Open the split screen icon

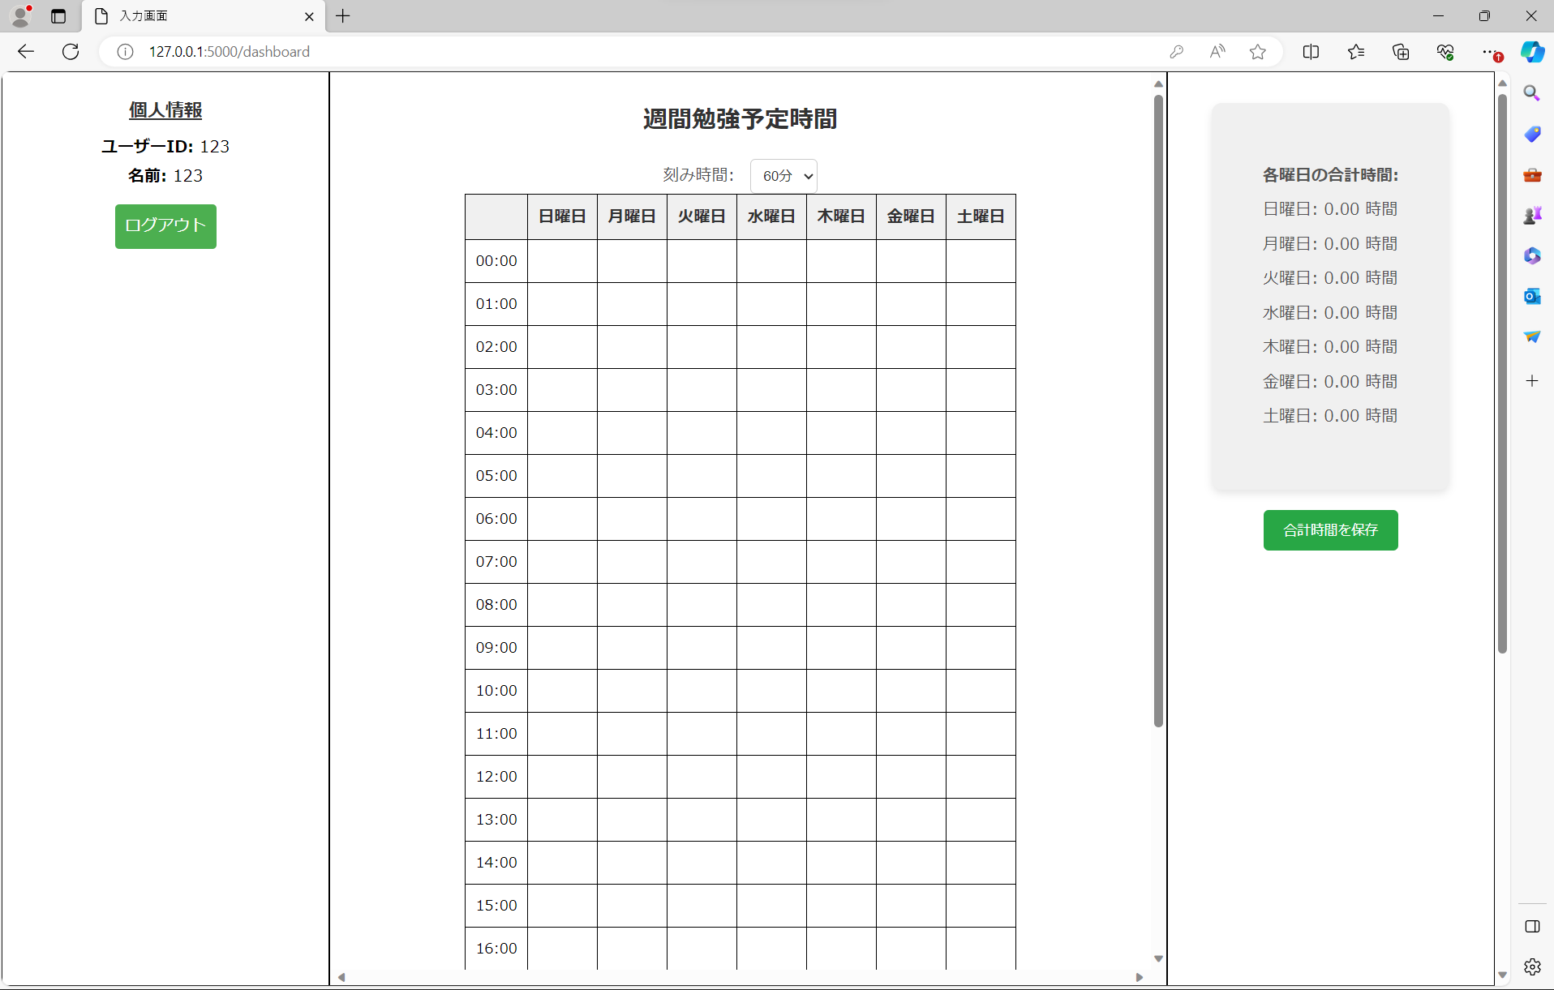point(1311,52)
